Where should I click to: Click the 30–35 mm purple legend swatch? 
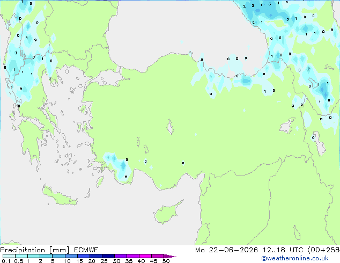click(121, 256)
